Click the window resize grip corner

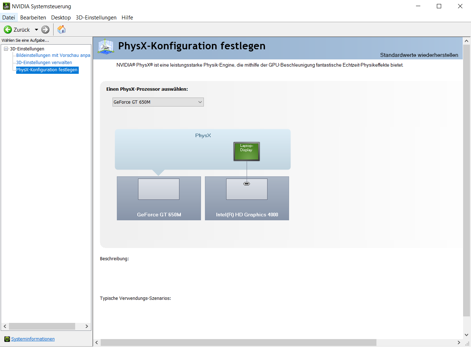(x=467, y=343)
